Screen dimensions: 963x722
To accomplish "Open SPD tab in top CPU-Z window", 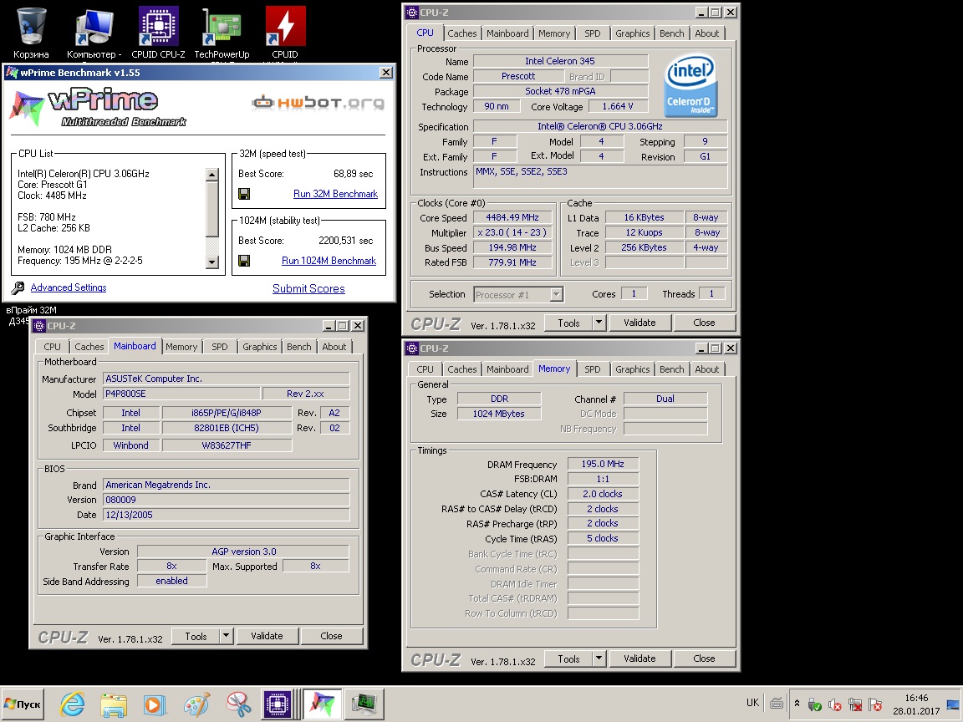I will pyautogui.click(x=592, y=33).
